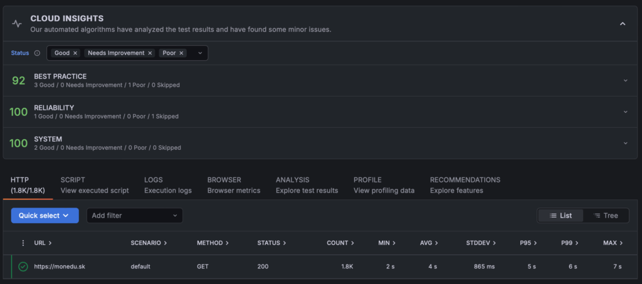Click the 200 status cell
Viewport: 642px width, 284px height.
coord(263,267)
